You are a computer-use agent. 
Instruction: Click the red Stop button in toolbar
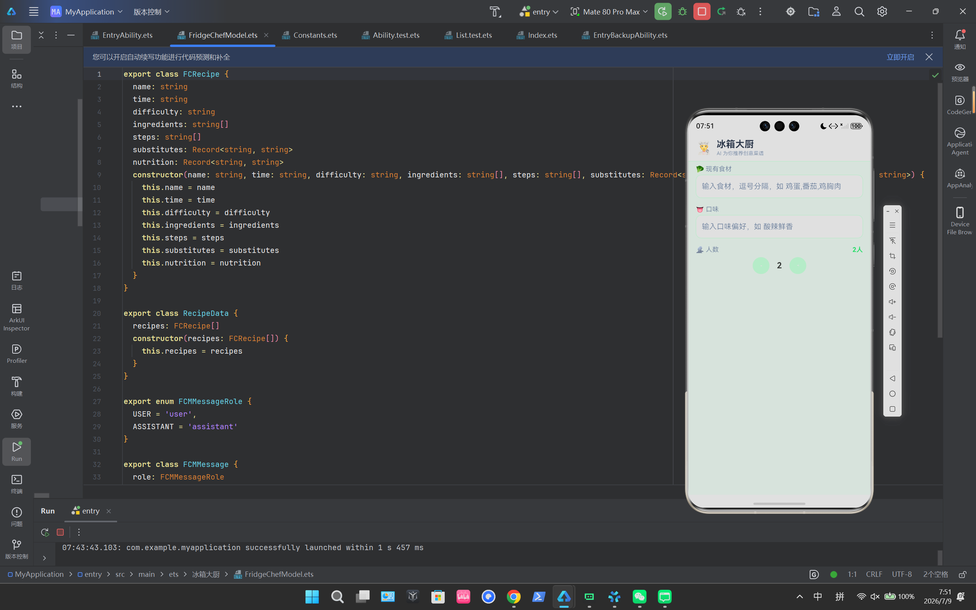pos(702,11)
